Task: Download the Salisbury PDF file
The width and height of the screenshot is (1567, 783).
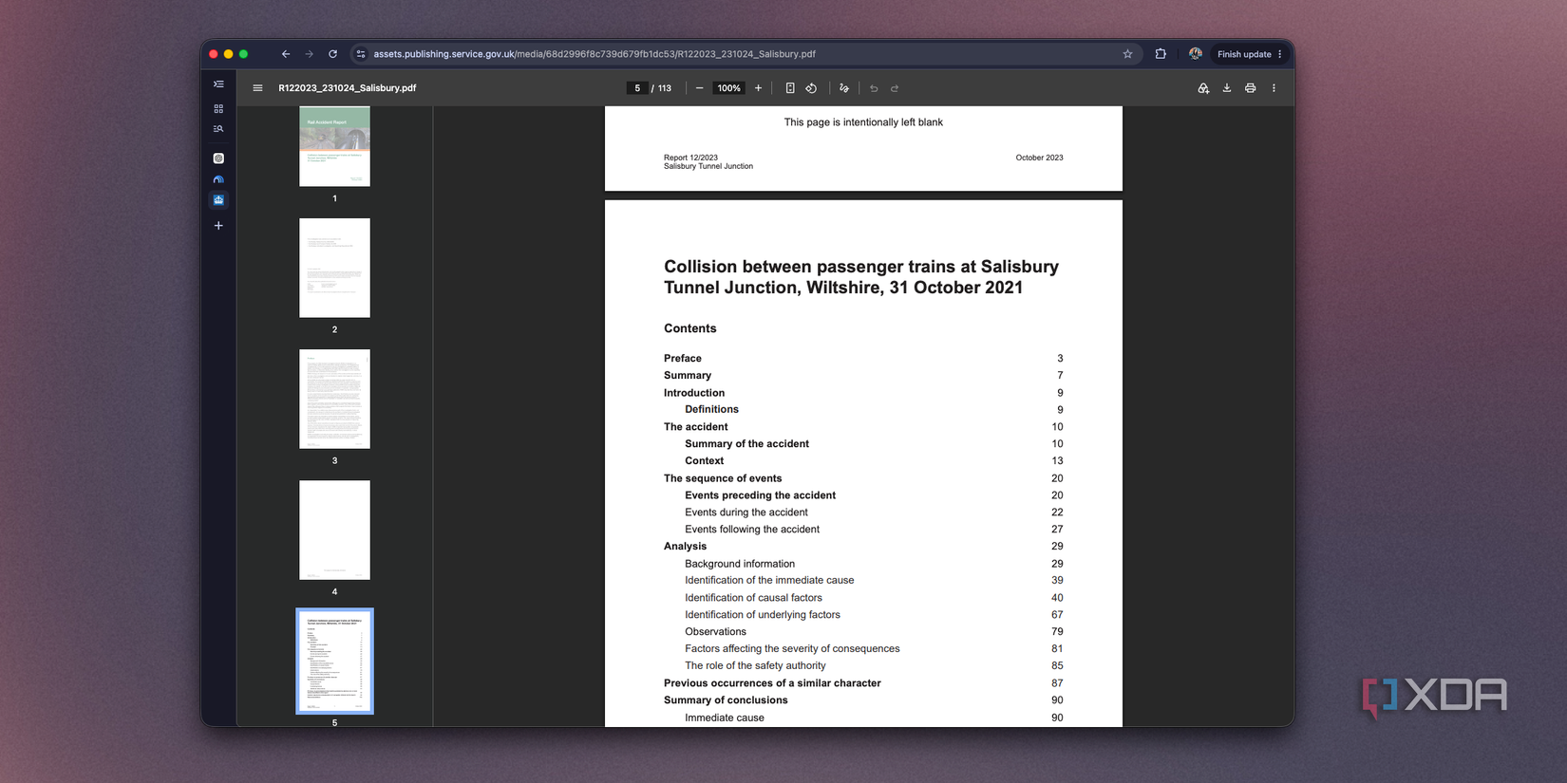Action: click(x=1227, y=88)
